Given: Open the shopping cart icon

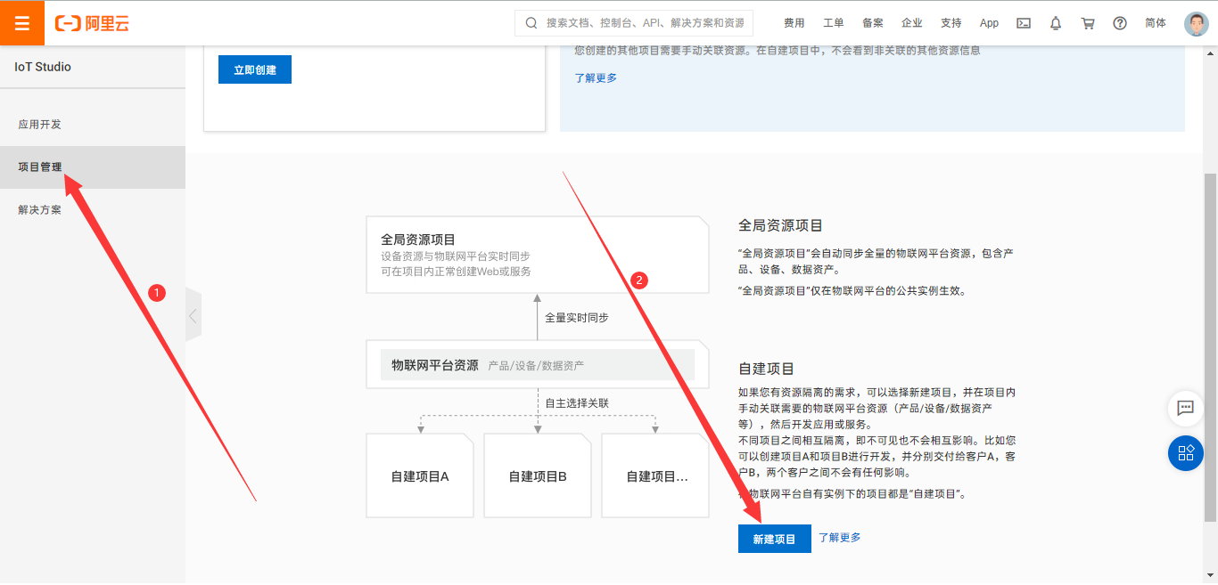Looking at the screenshot, I should click(1088, 23).
